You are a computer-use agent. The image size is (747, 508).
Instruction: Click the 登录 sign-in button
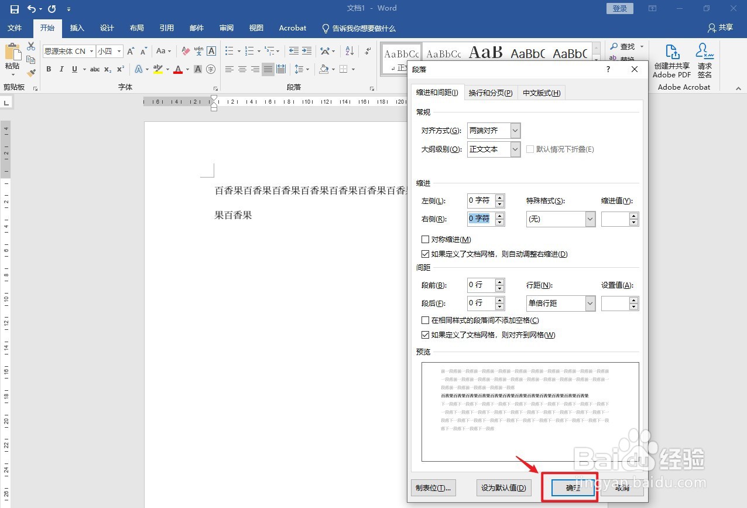point(620,8)
